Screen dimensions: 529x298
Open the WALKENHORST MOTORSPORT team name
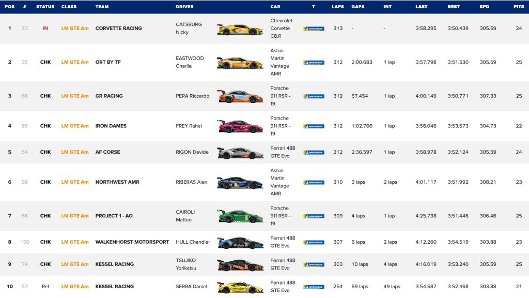click(x=132, y=242)
